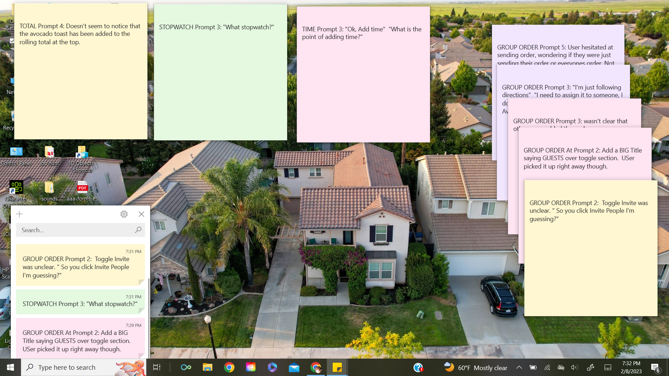
Task: Open the notification action center
Action: [x=655, y=367]
